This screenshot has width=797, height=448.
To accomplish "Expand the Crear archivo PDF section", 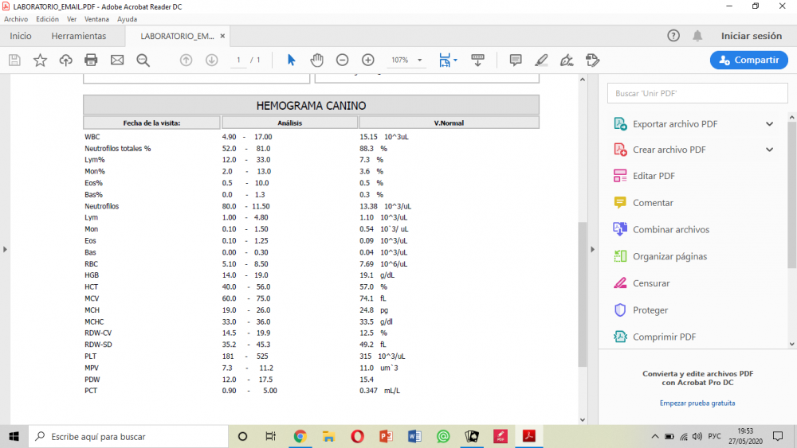I will point(769,150).
